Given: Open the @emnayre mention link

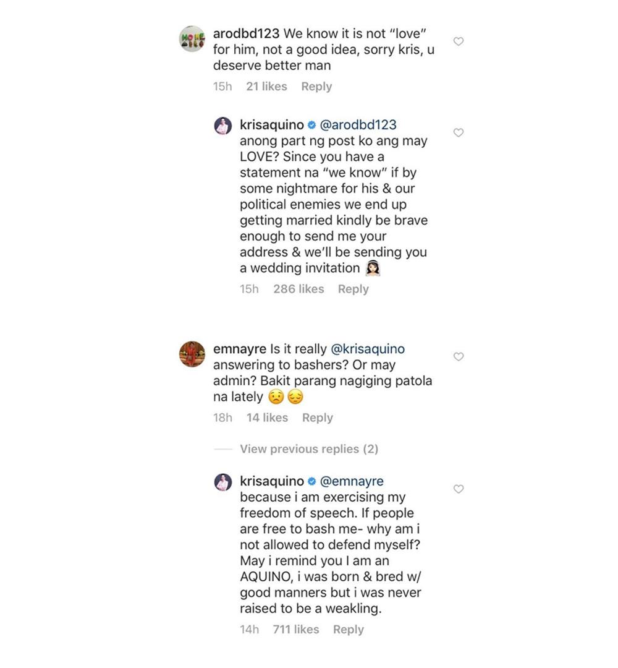Looking at the screenshot, I should (x=352, y=481).
